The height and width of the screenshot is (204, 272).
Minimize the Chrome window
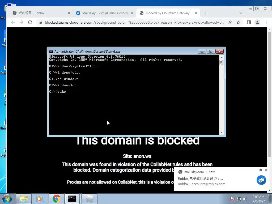(250, 9)
